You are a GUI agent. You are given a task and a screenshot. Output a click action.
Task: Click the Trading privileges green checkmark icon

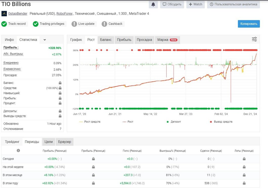[35, 24]
